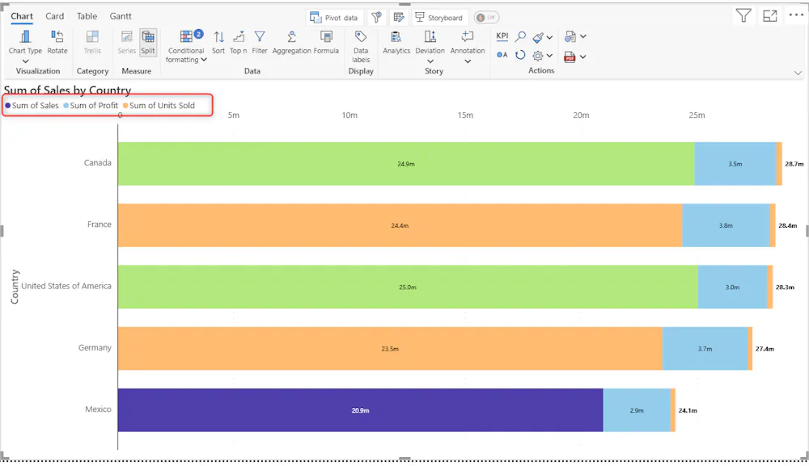809x466 pixels.
Task: Click the Annotation icon
Action: coord(468,36)
